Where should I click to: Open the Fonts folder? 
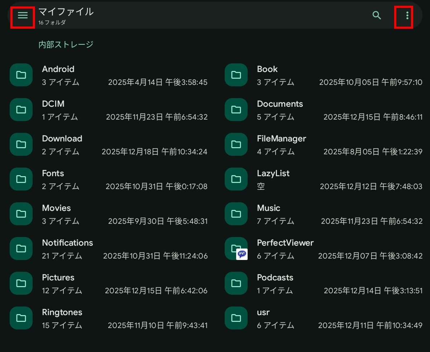coord(53,173)
